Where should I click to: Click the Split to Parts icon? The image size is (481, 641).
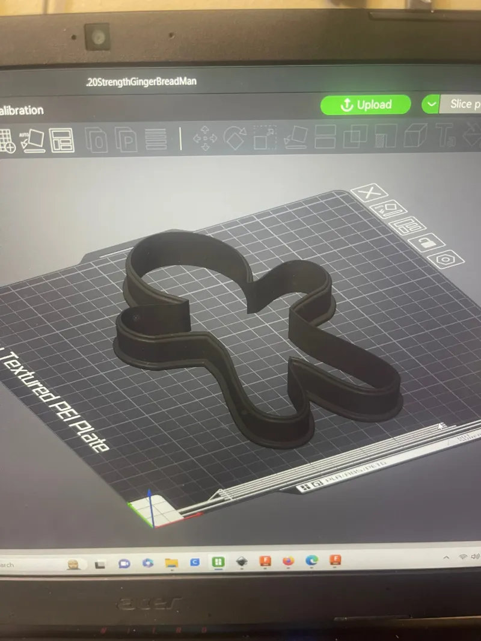pyautogui.click(x=126, y=140)
